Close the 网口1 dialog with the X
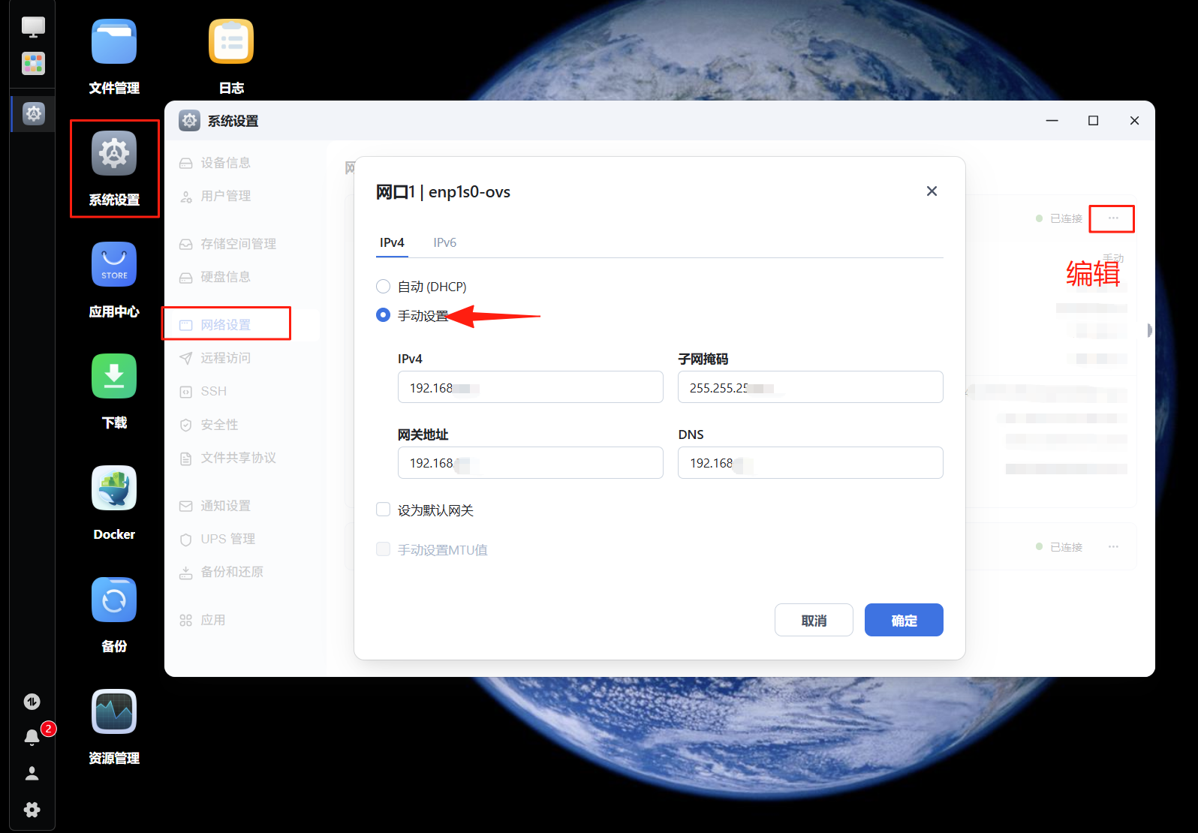Image resolution: width=1198 pixels, height=833 pixels. 932,191
